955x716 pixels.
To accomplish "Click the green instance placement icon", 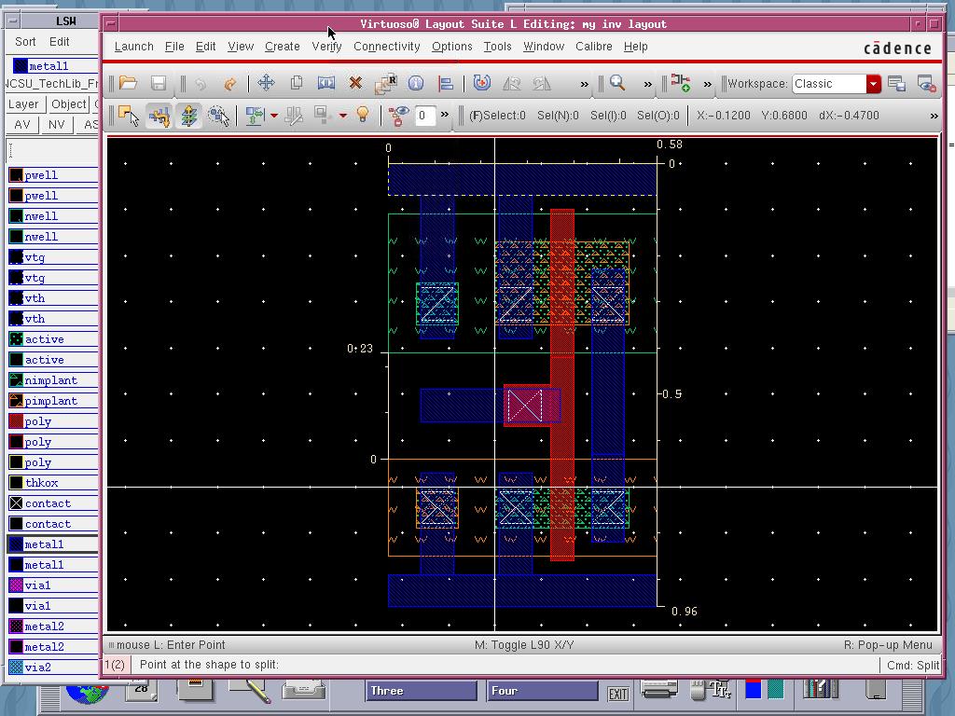I will tap(255, 115).
